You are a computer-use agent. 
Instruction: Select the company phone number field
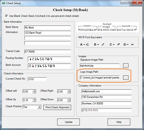tap(106, 110)
